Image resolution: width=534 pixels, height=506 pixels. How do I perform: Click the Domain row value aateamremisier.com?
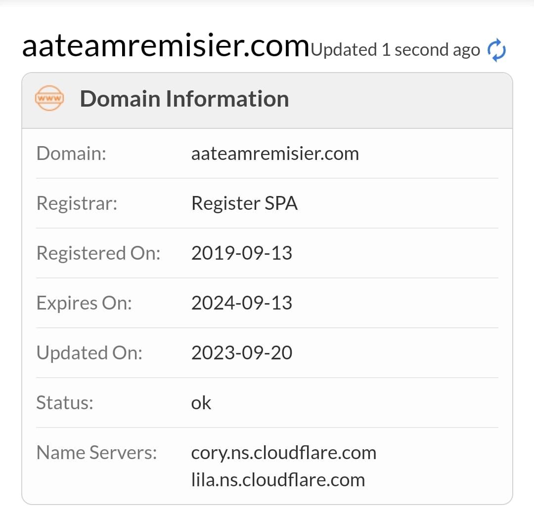[x=275, y=153]
